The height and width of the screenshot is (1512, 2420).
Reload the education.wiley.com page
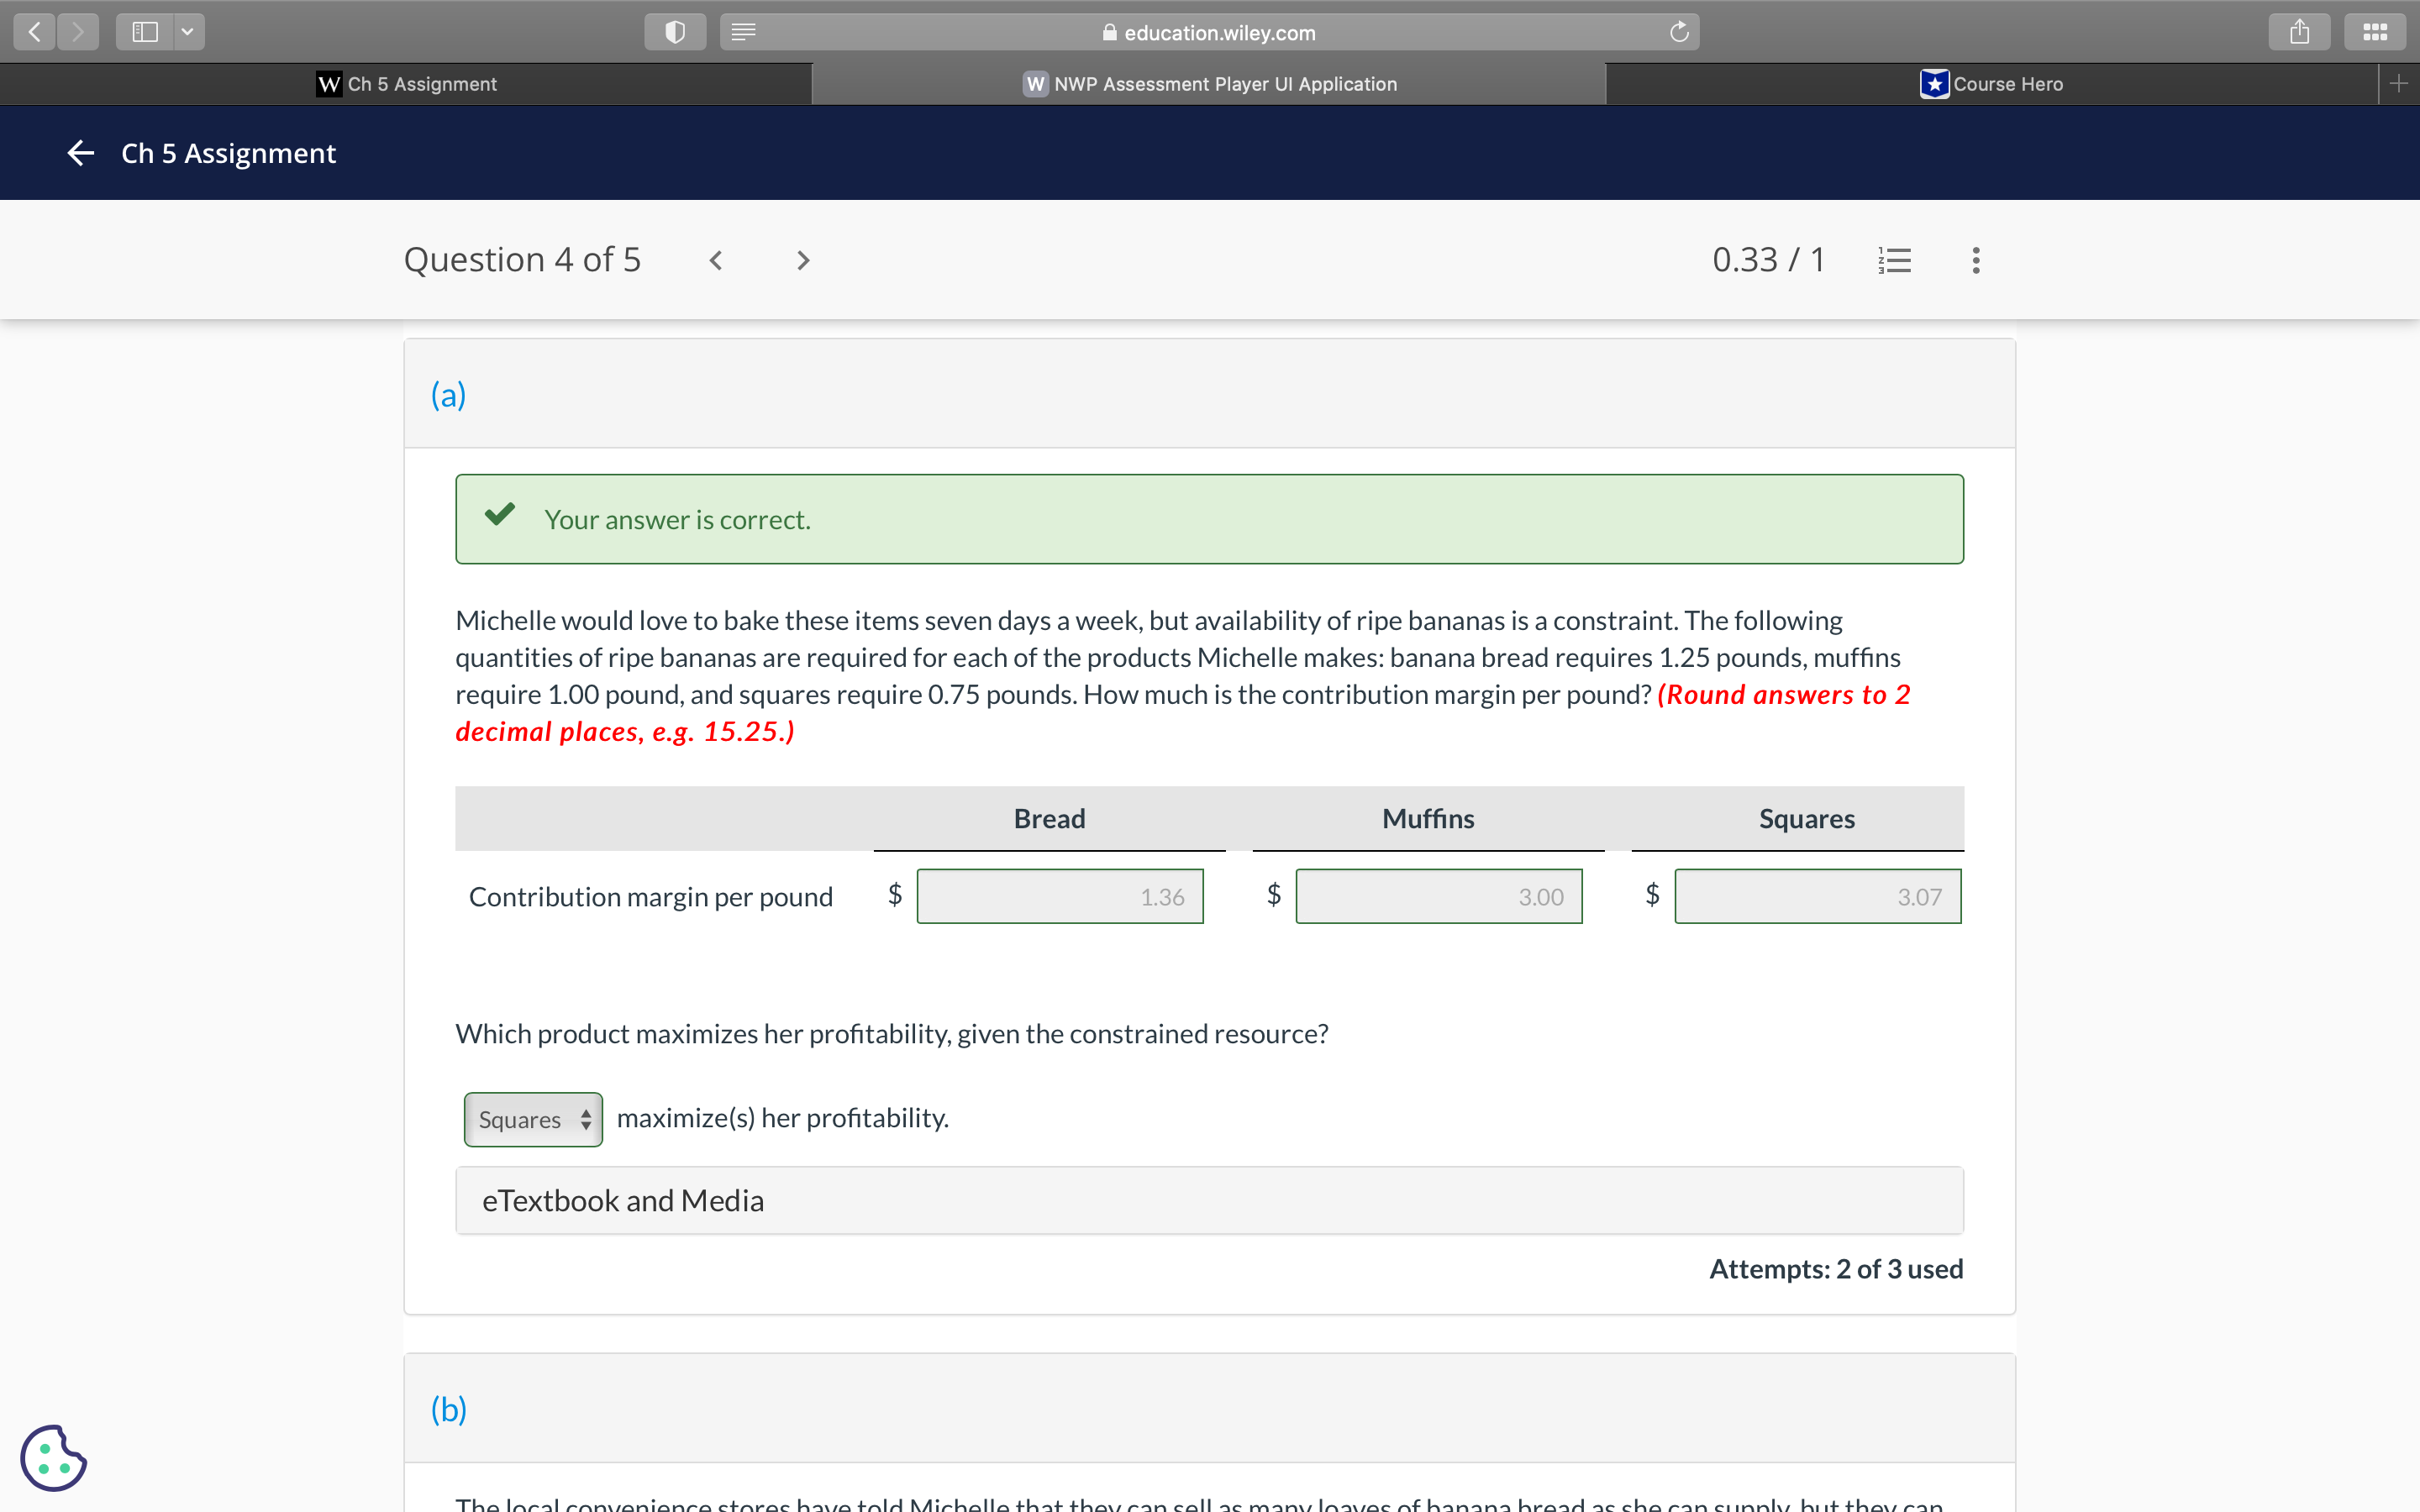tap(1678, 31)
